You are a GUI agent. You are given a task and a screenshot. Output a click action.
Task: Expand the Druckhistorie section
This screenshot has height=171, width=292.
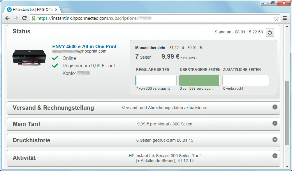275,139
